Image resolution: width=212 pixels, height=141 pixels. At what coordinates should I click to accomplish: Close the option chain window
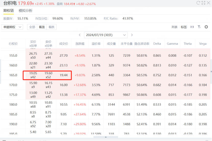point(208,3)
